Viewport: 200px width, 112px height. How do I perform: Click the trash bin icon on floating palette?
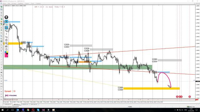point(6,40)
